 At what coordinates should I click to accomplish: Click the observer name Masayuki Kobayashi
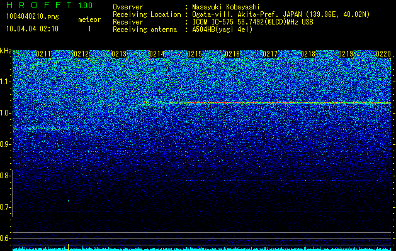click(x=226, y=8)
